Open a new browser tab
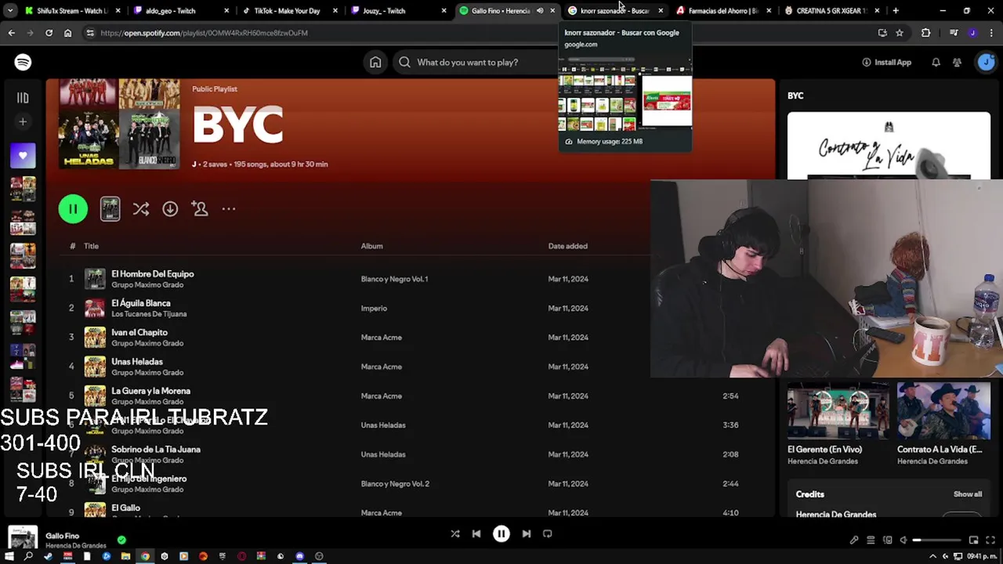The width and height of the screenshot is (1003, 564). (x=896, y=11)
